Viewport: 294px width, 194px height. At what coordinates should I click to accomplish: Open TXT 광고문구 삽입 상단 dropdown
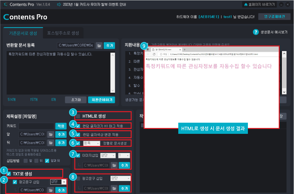pos(58,182)
